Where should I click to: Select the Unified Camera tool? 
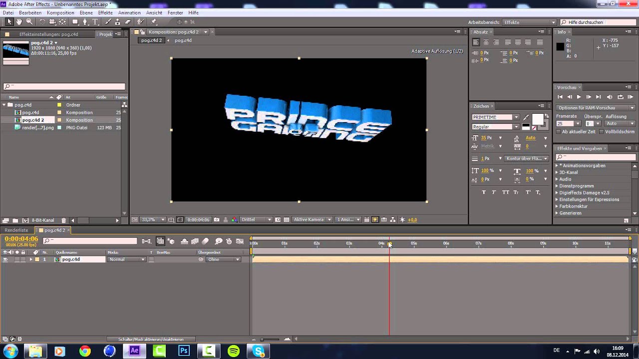point(52,22)
